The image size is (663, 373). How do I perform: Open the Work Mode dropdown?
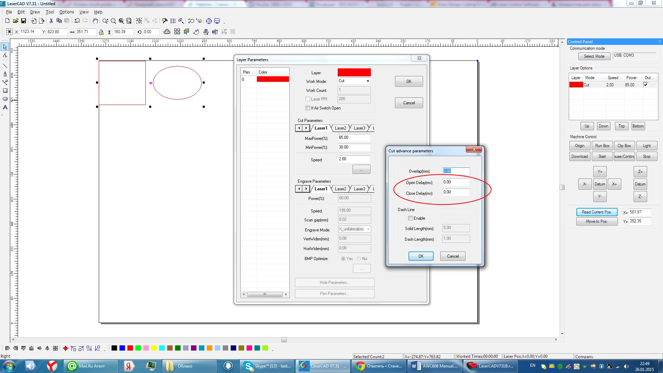click(368, 81)
